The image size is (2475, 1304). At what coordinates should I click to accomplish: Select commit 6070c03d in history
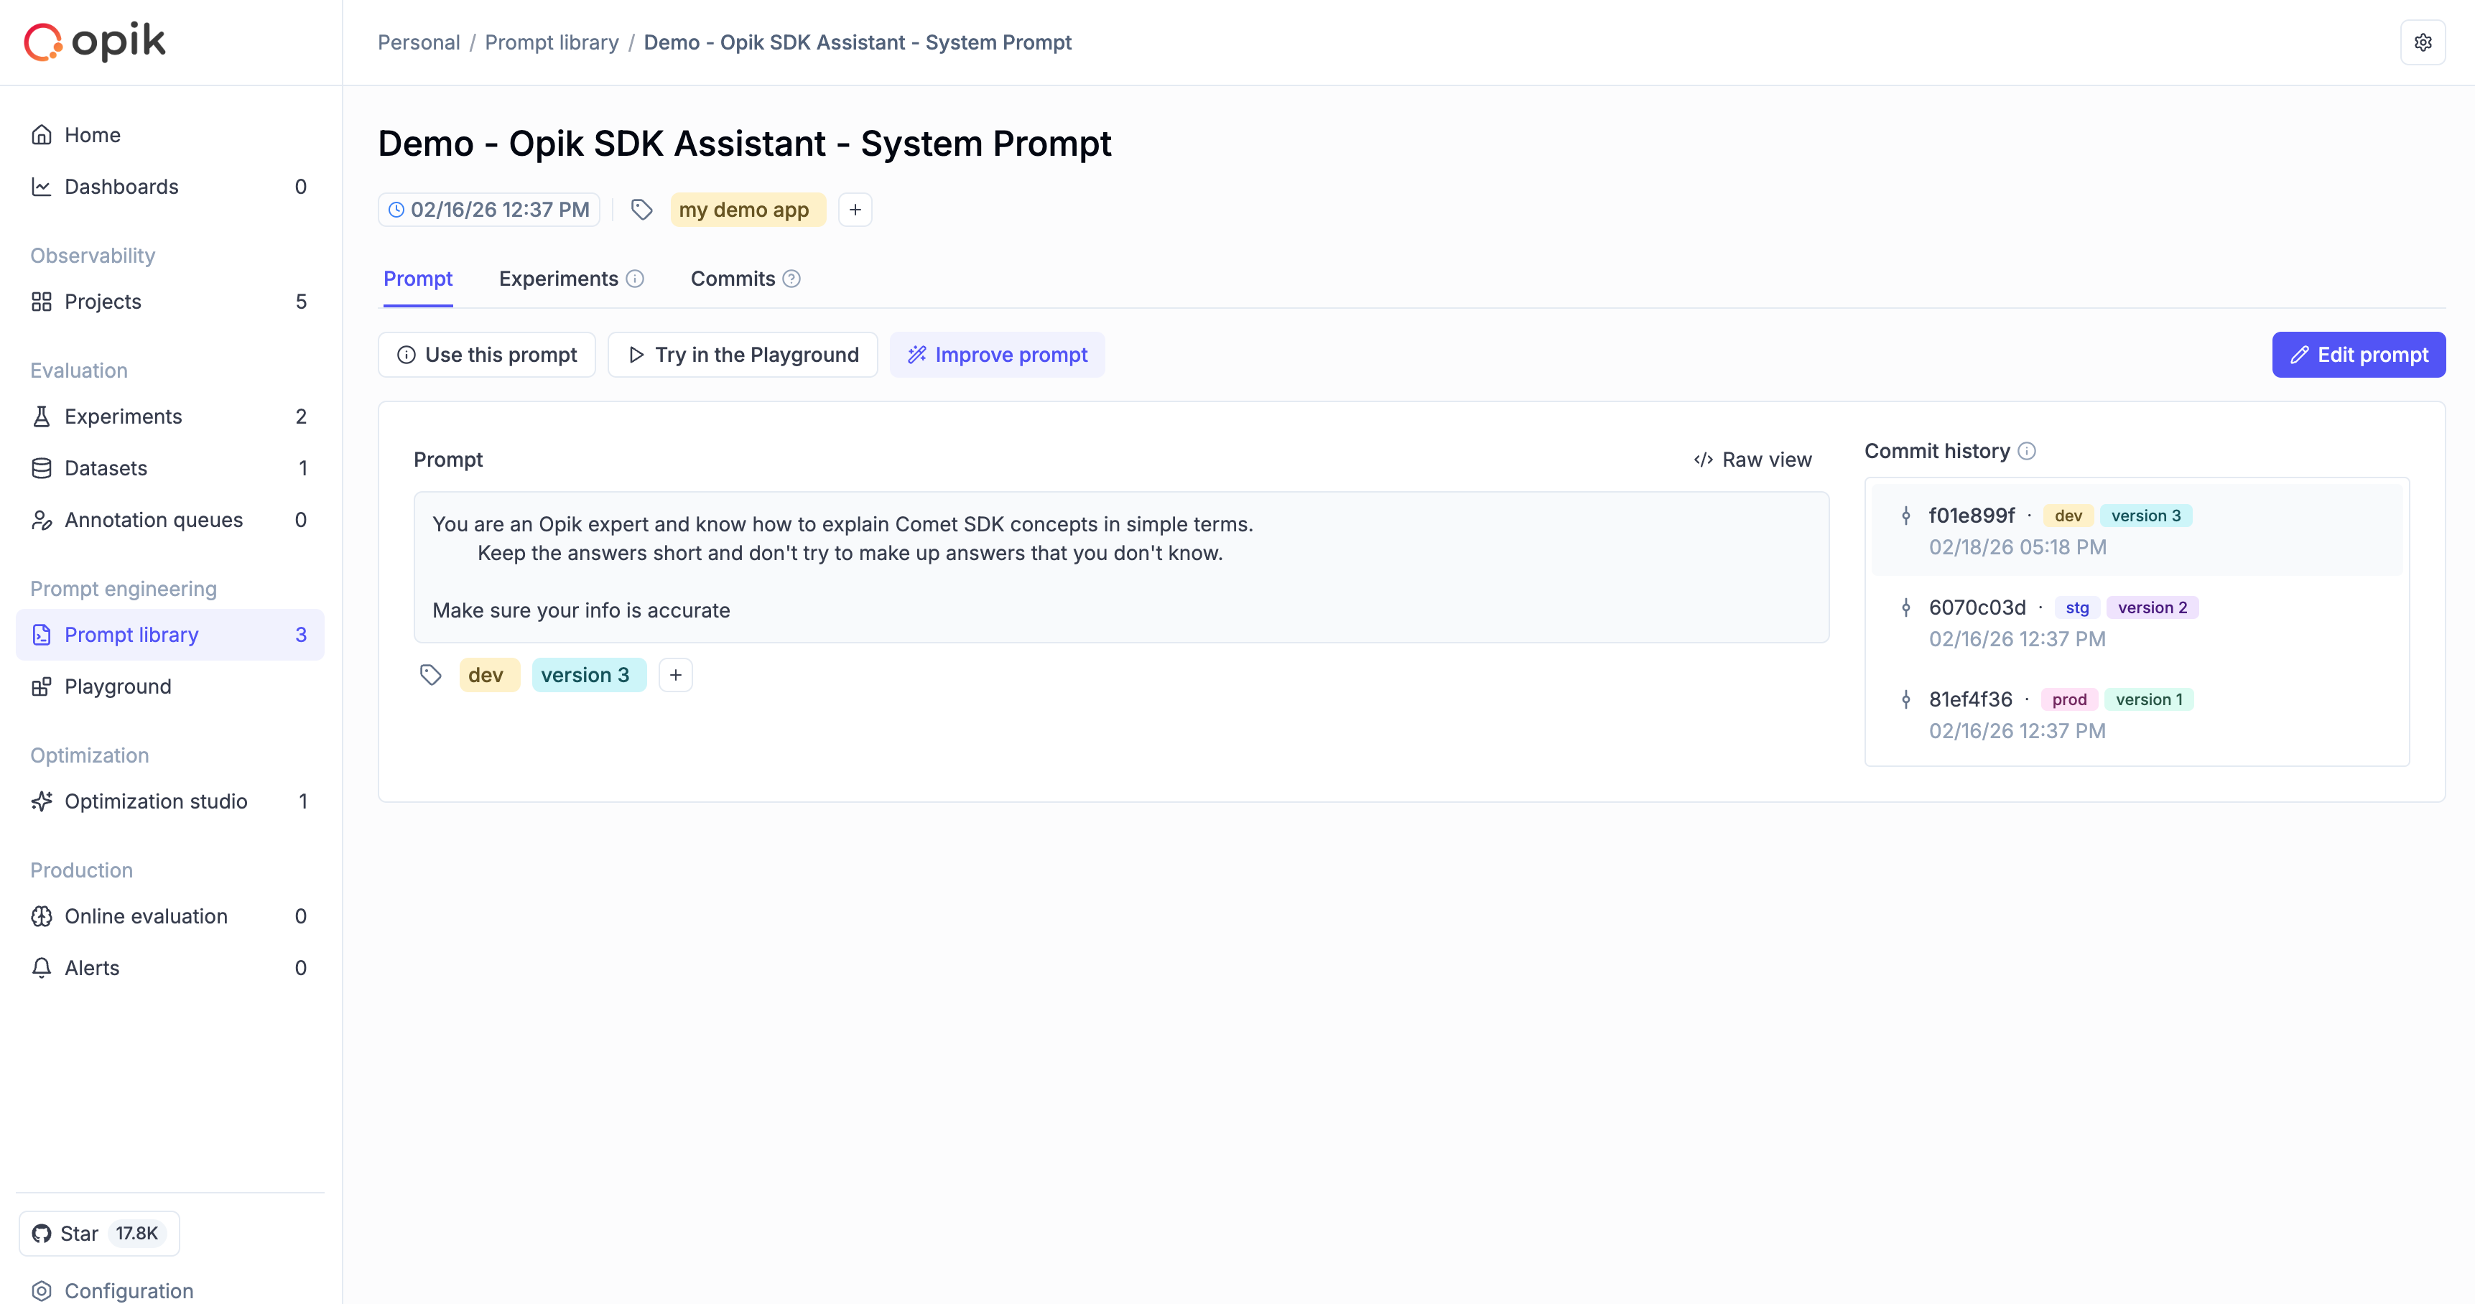1977,607
